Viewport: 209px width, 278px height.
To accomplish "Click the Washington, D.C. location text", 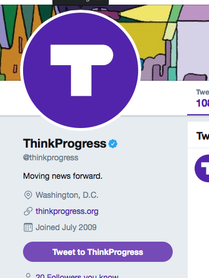I will 67,195.
